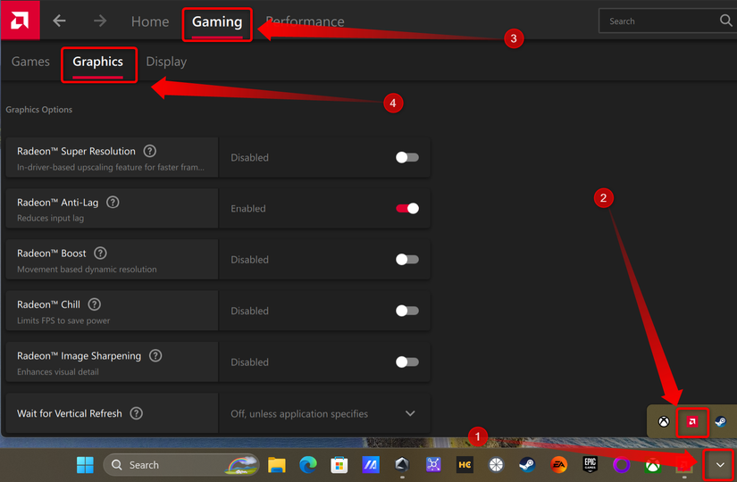
Task: Open Microsoft Store from the taskbar
Action: coord(339,465)
